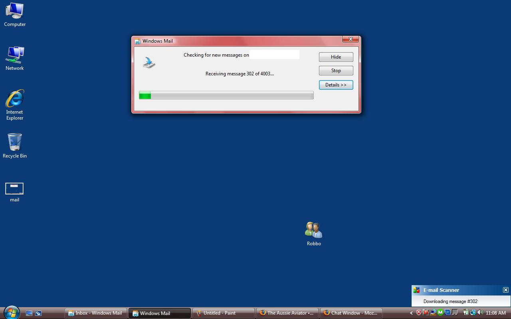The height and width of the screenshot is (319, 511).
Task: Click the touchpad tray icon
Action: (x=455, y=313)
